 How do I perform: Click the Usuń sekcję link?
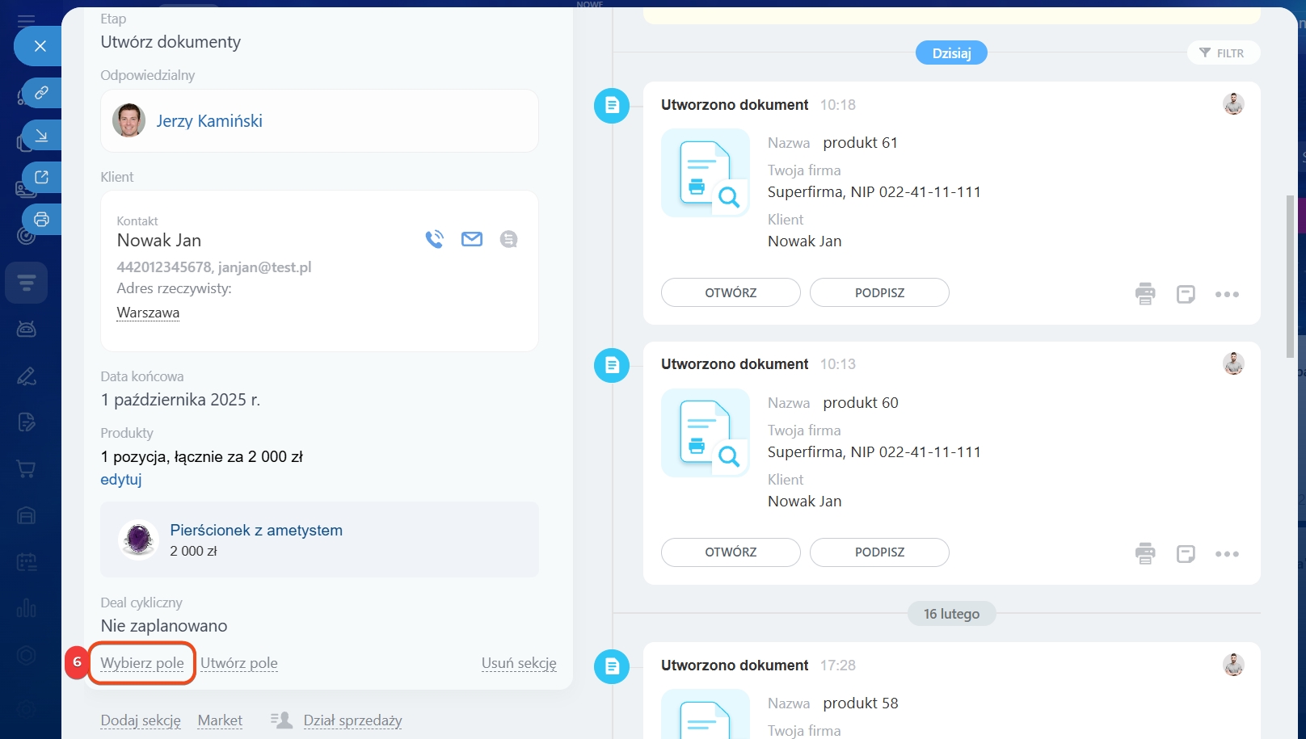519,663
